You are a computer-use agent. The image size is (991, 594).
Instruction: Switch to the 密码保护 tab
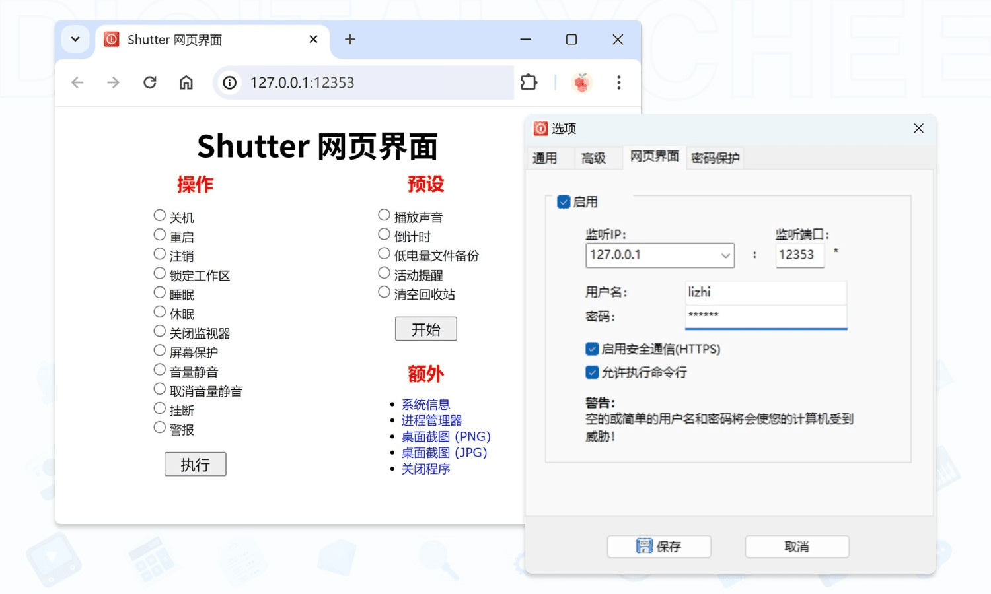(x=715, y=157)
